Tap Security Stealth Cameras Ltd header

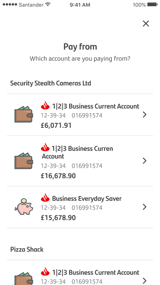(51, 83)
